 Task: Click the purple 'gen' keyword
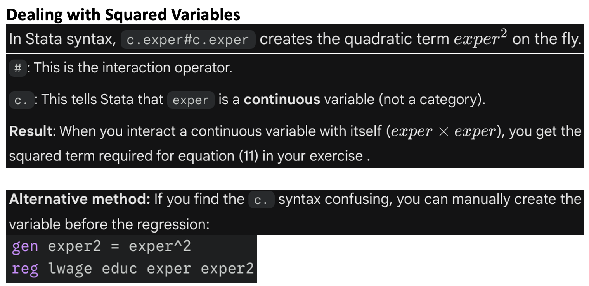pyautogui.click(x=25, y=247)
